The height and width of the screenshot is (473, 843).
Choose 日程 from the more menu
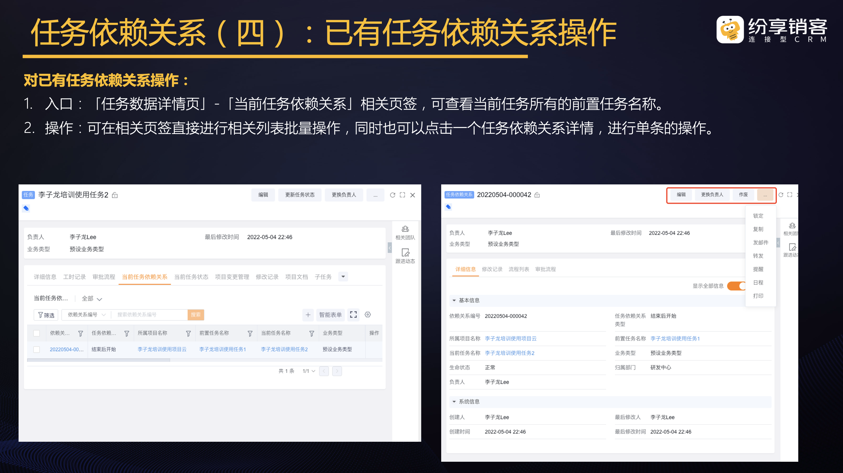click(x=758, y=283)
